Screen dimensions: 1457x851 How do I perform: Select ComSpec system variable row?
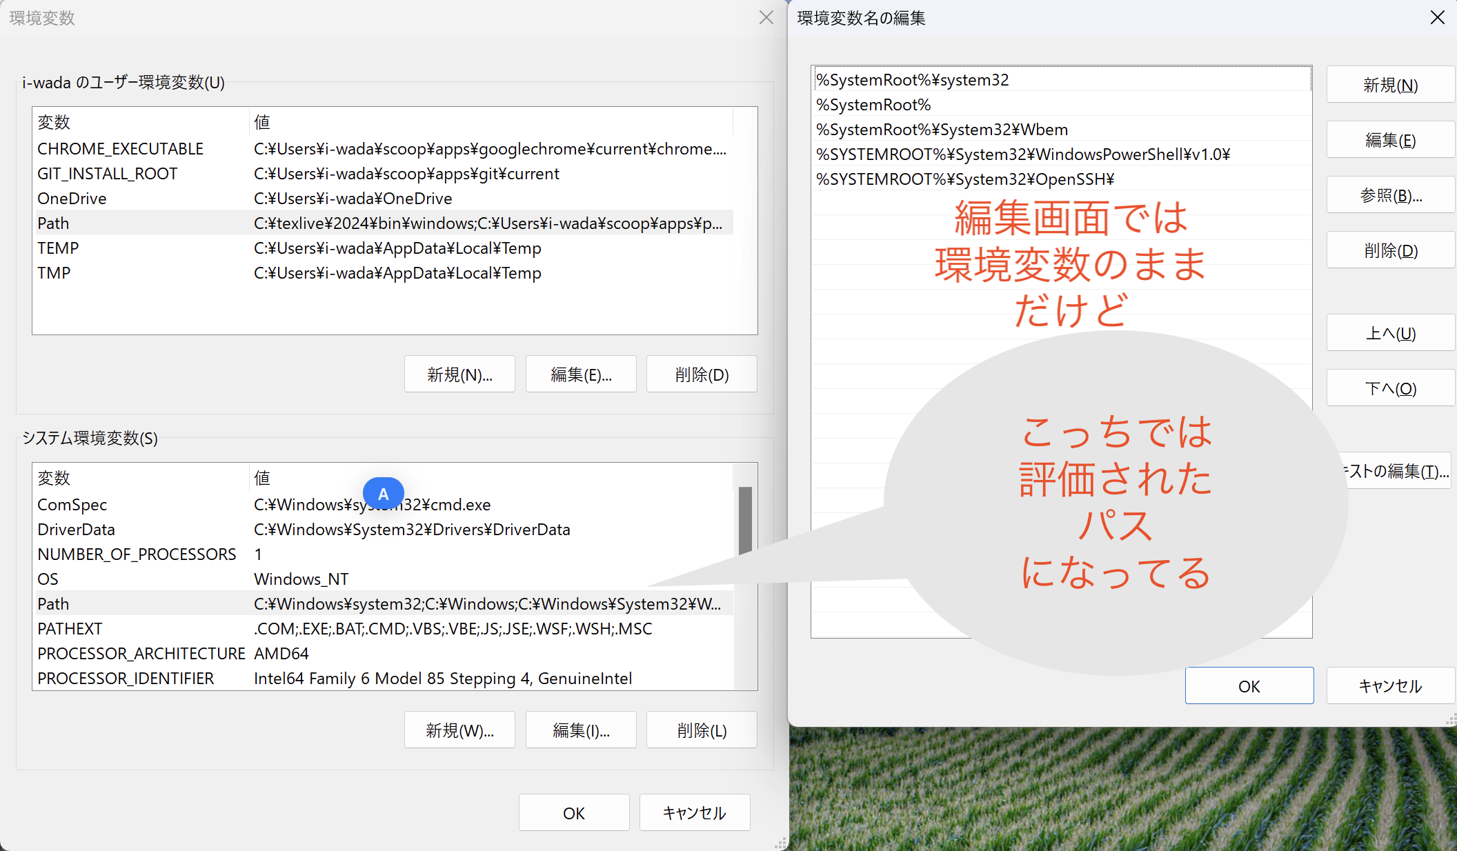(384, 504)
